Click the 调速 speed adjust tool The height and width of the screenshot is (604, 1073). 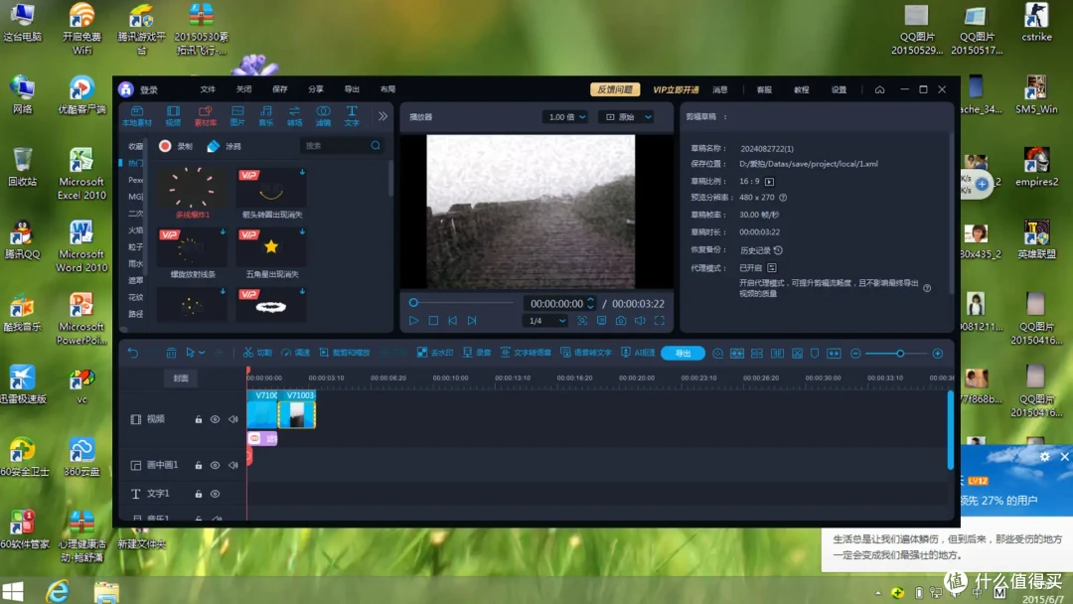296,353
